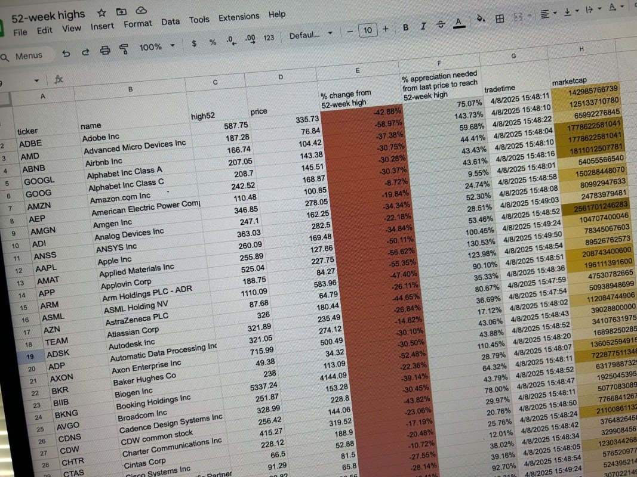The height and width of the screenshot is (477, 637).
Task: Click the font size input box
Action: coord(367,30)
